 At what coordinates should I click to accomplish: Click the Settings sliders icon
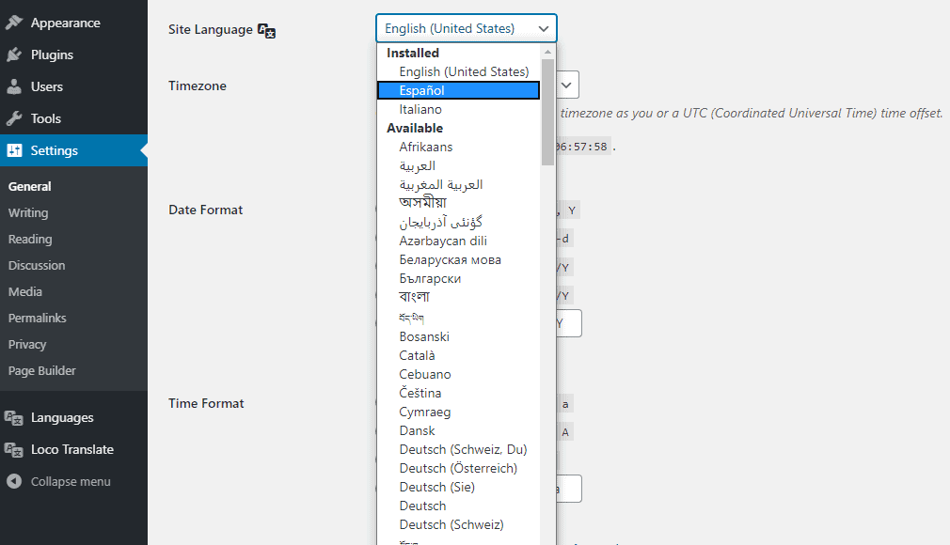click(x=14, y=150)
